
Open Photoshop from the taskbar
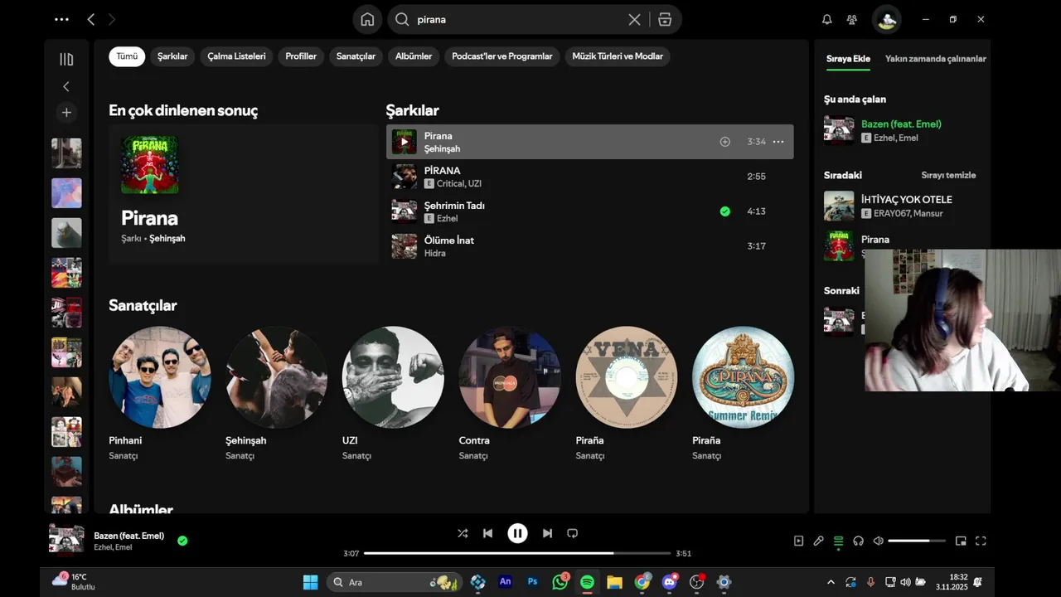coord(532,582)
